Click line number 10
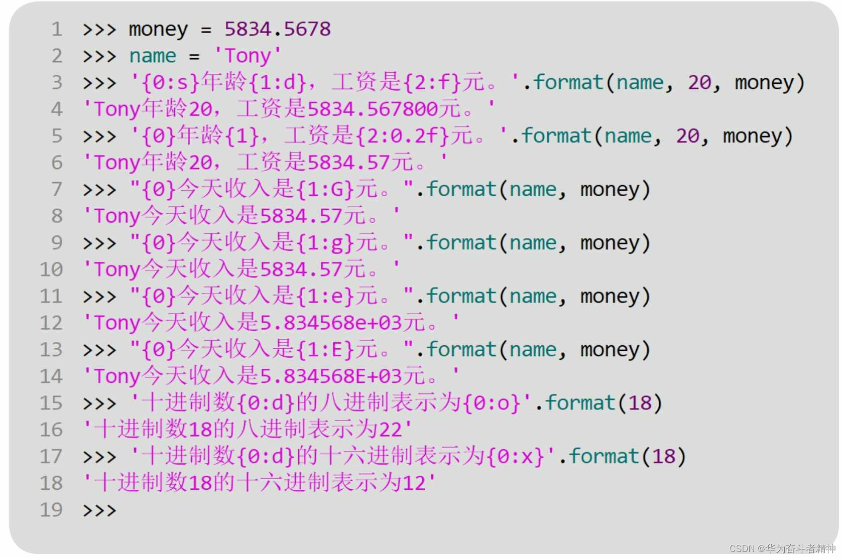This screenshot has height=558, width=843. pos(51,269)
